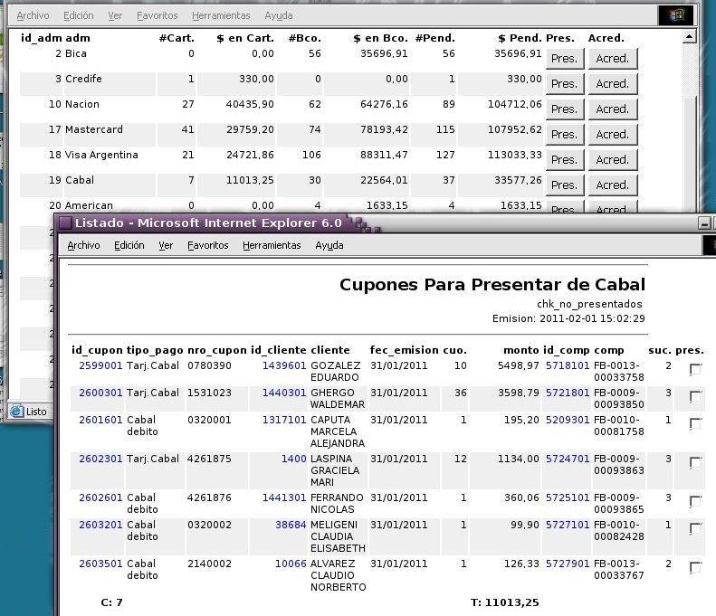
Task: Open client link 1400
Action: (293, 459)
